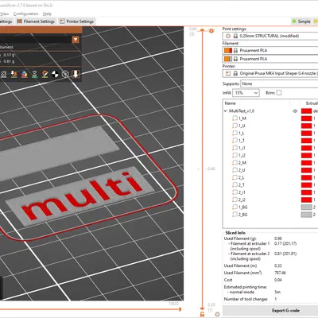Click lock icon of first Prusament PLA
This screenshot has height=318, width=318.
[x=235, y=50]
